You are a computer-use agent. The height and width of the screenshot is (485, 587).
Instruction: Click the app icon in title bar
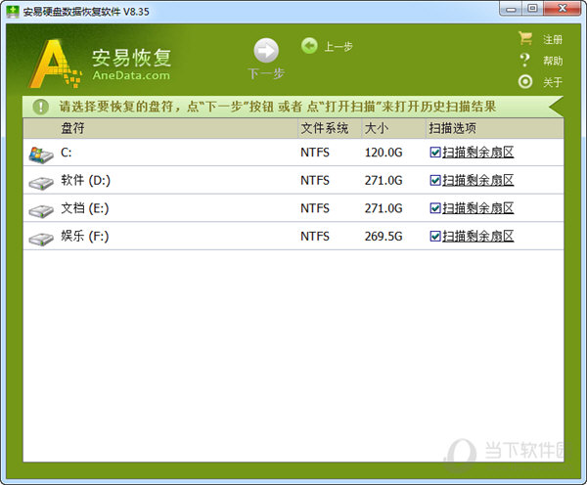(13, 12)
